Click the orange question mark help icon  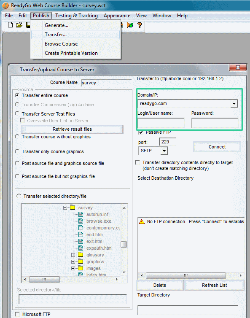pyautogui.click(x=140, y=25)
